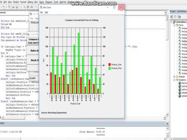Screen dimensions: 187x140
Task: Click the Menu Editor toolbar icon
Action: point(9,7)
